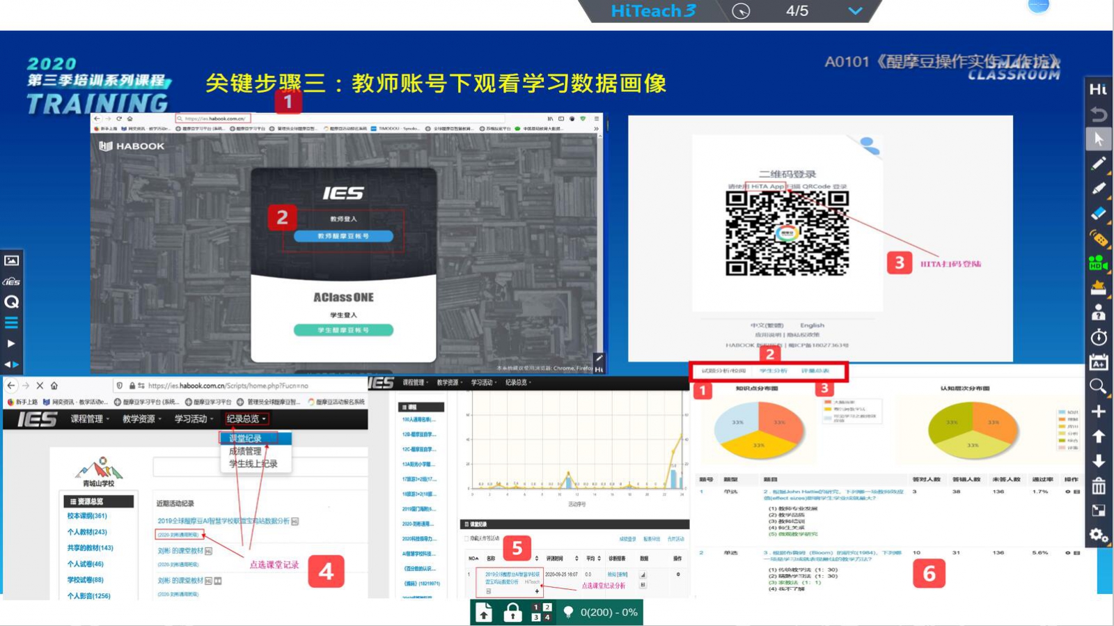Open the magnifier zoom tool

pos(1098,386)
